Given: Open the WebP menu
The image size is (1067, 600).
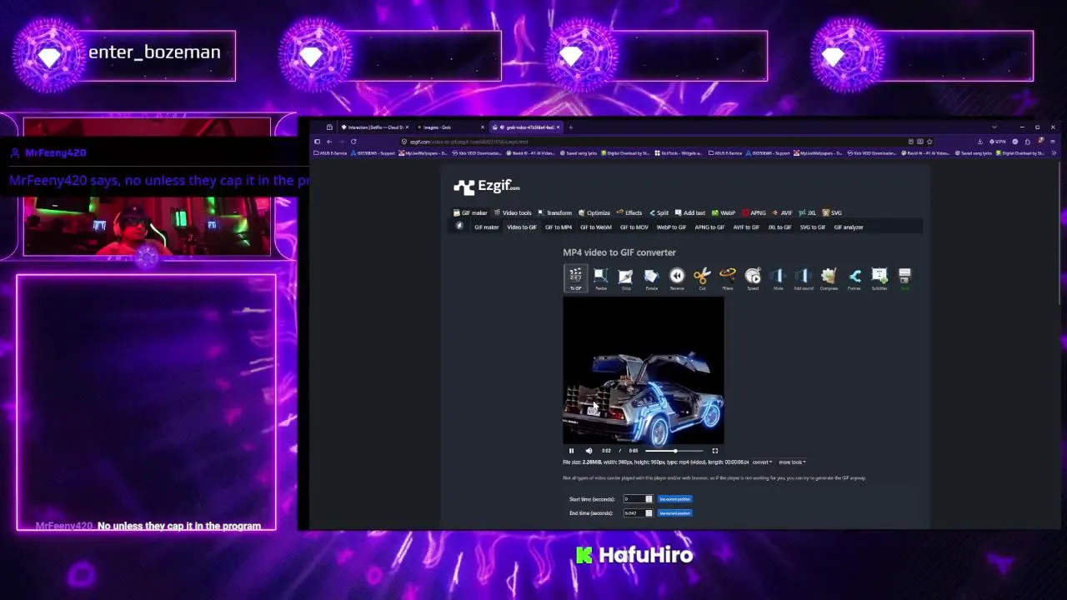Looking at the screenshot, I should point(724,212).
